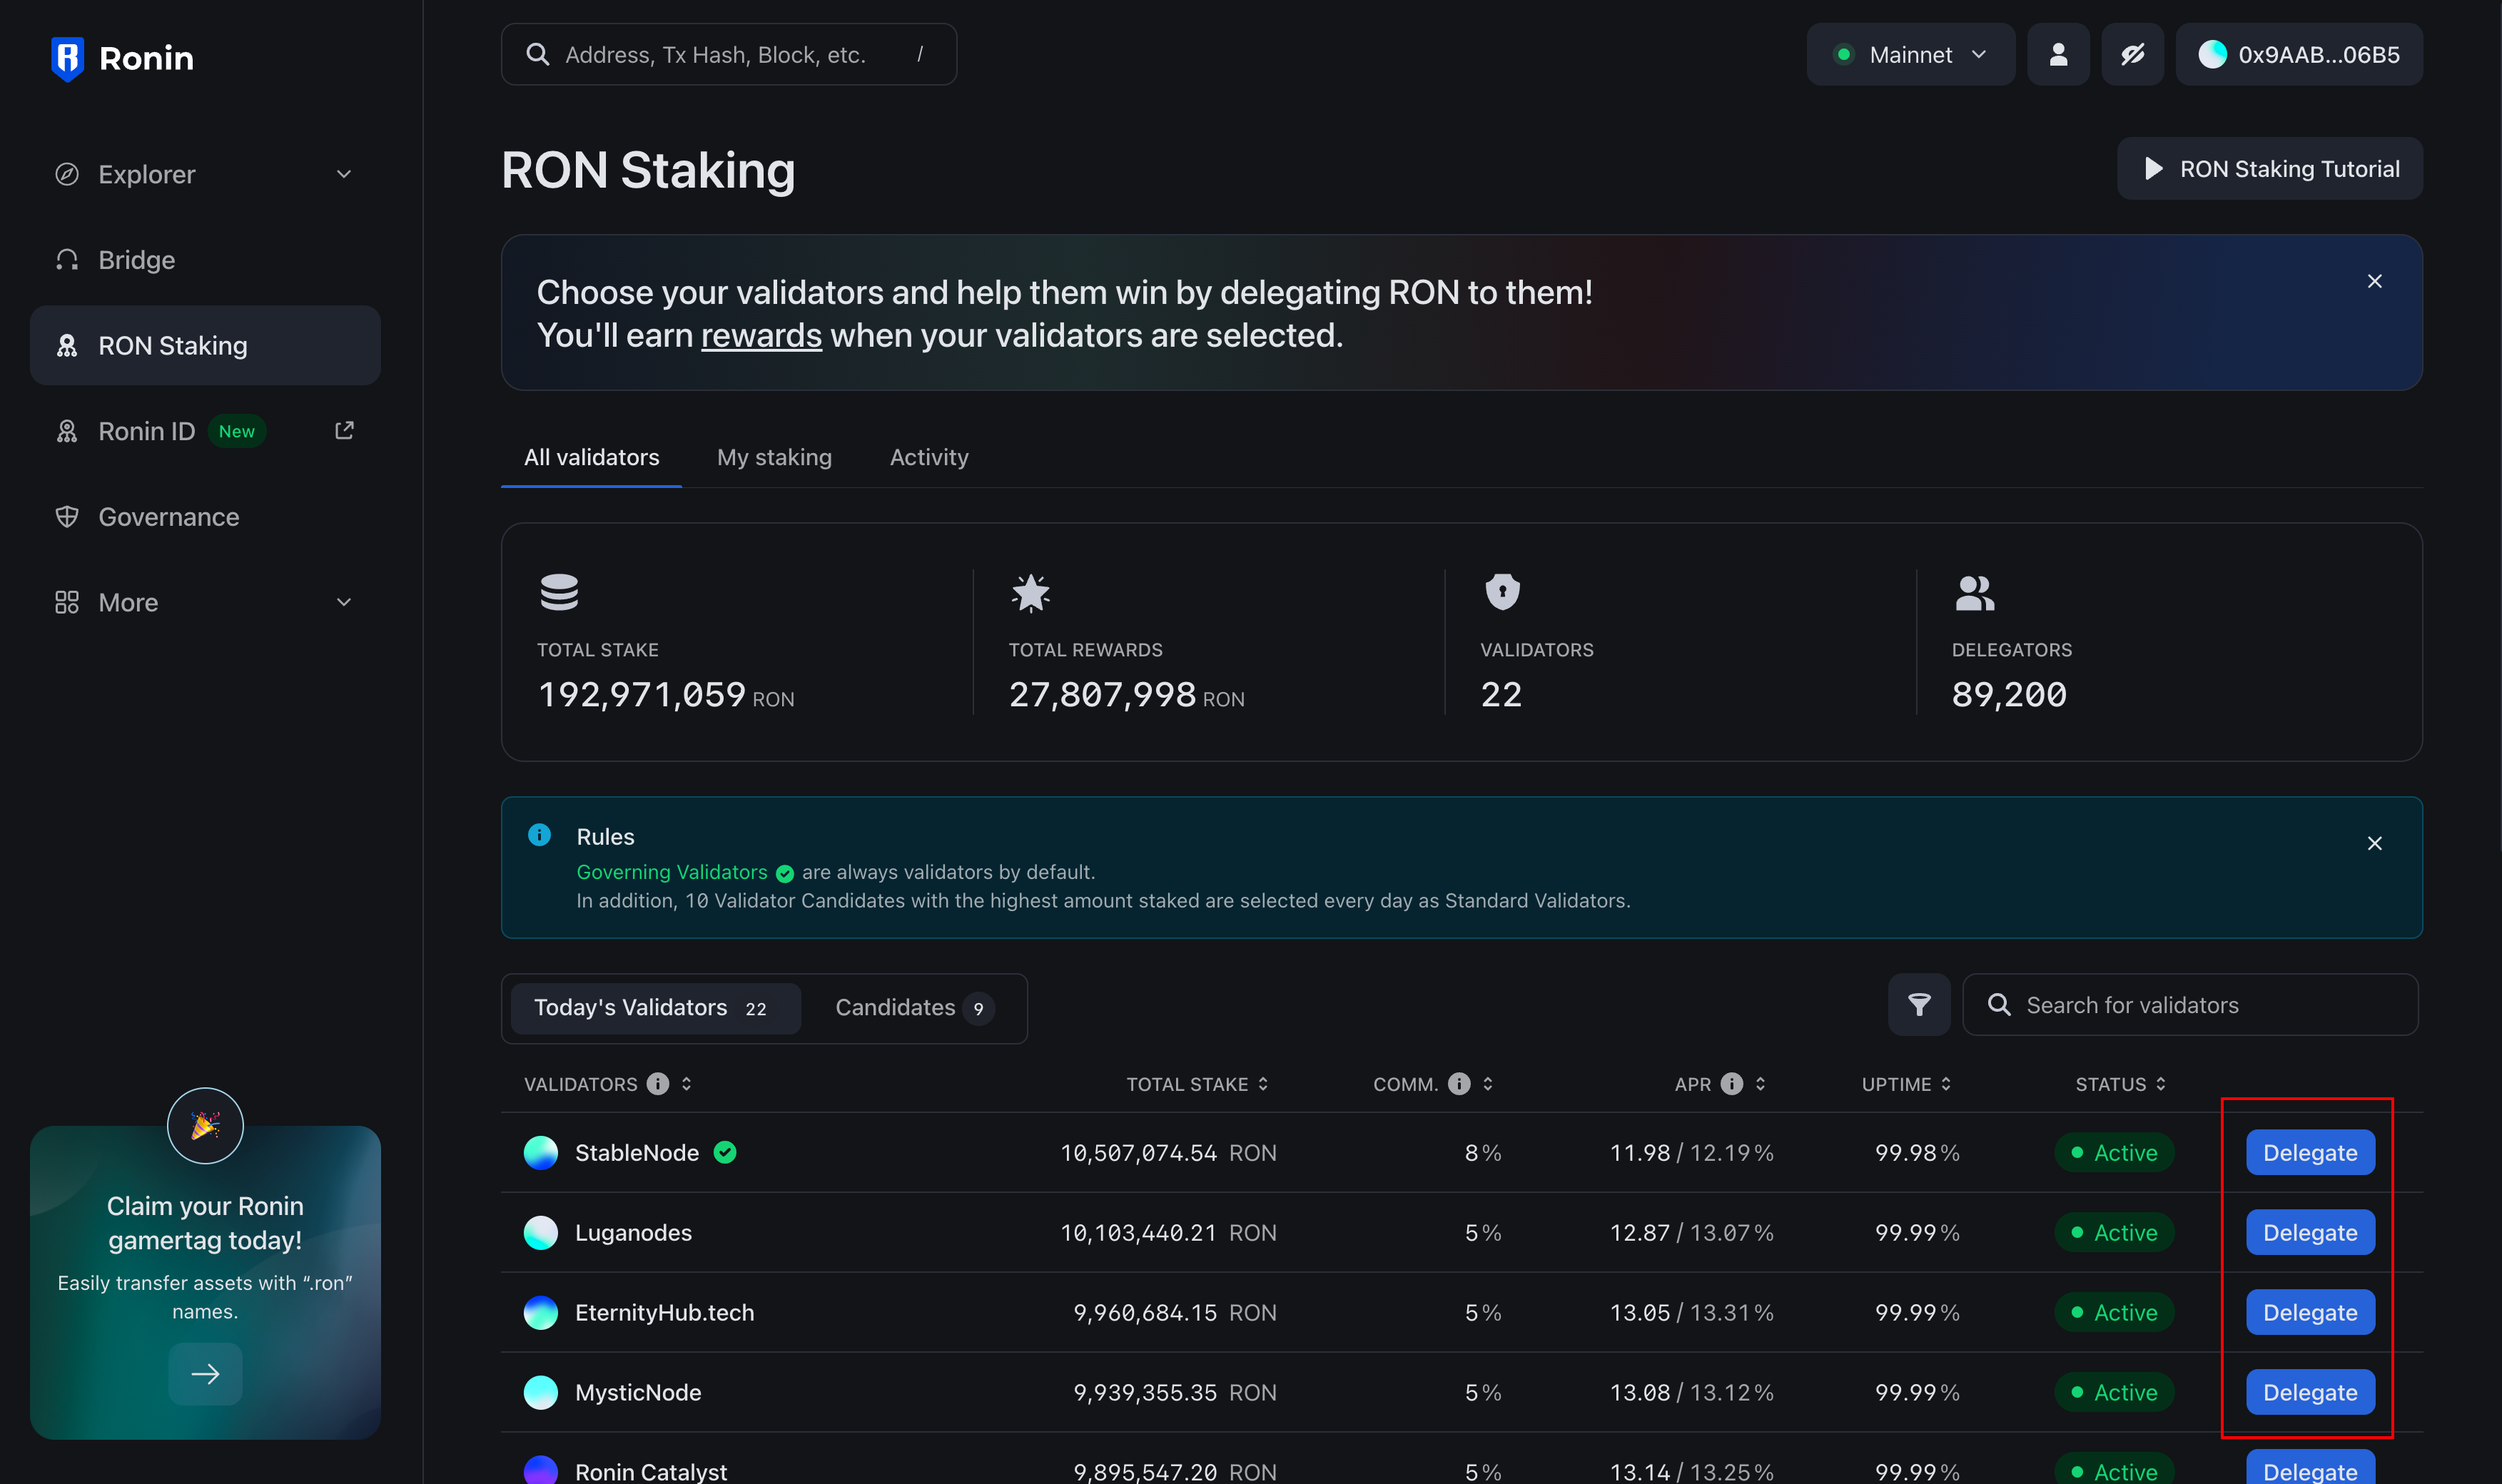Play the RON Staking Tutorial
The height and width of the screenshot is (1484, 2502).
coord(2269,168)
